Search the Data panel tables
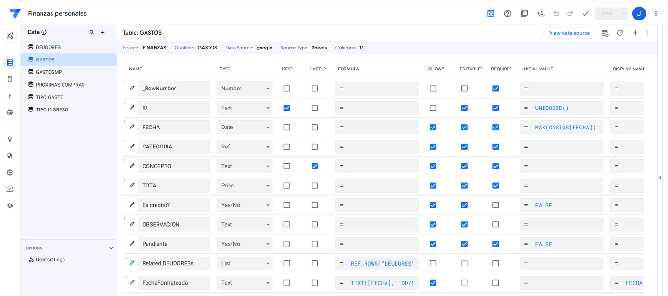 click(92, 32)
